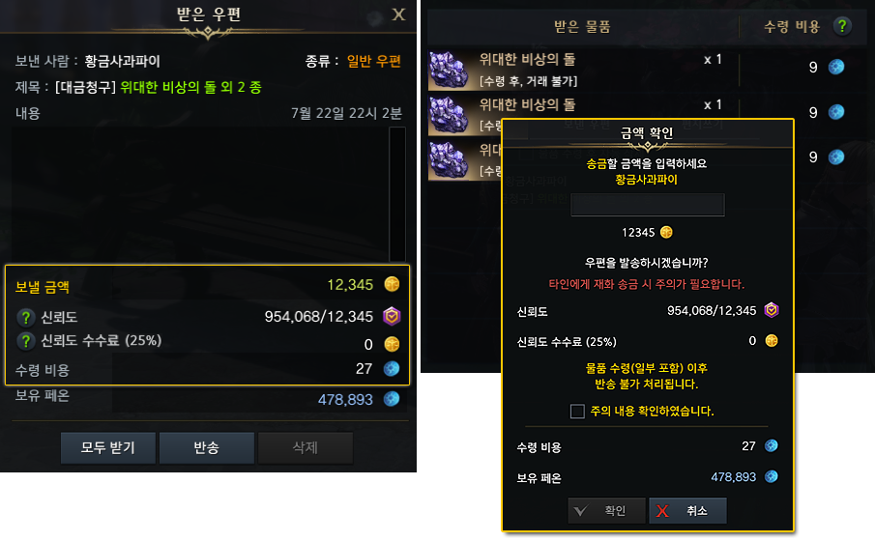The height and width of the screenshot is (542, 875).
Task: Click the purple trust shield in mail panel
Action: [x=392, y=316]
